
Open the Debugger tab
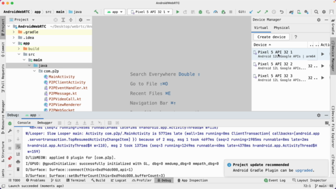45,123
